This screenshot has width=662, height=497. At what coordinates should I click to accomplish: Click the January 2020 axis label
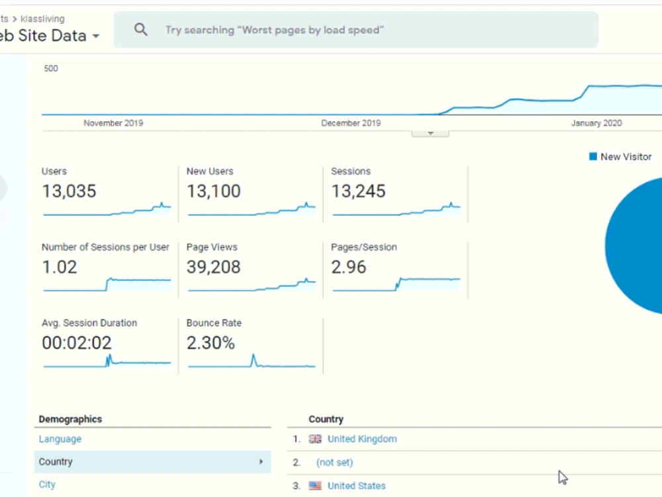coord(596,123)
